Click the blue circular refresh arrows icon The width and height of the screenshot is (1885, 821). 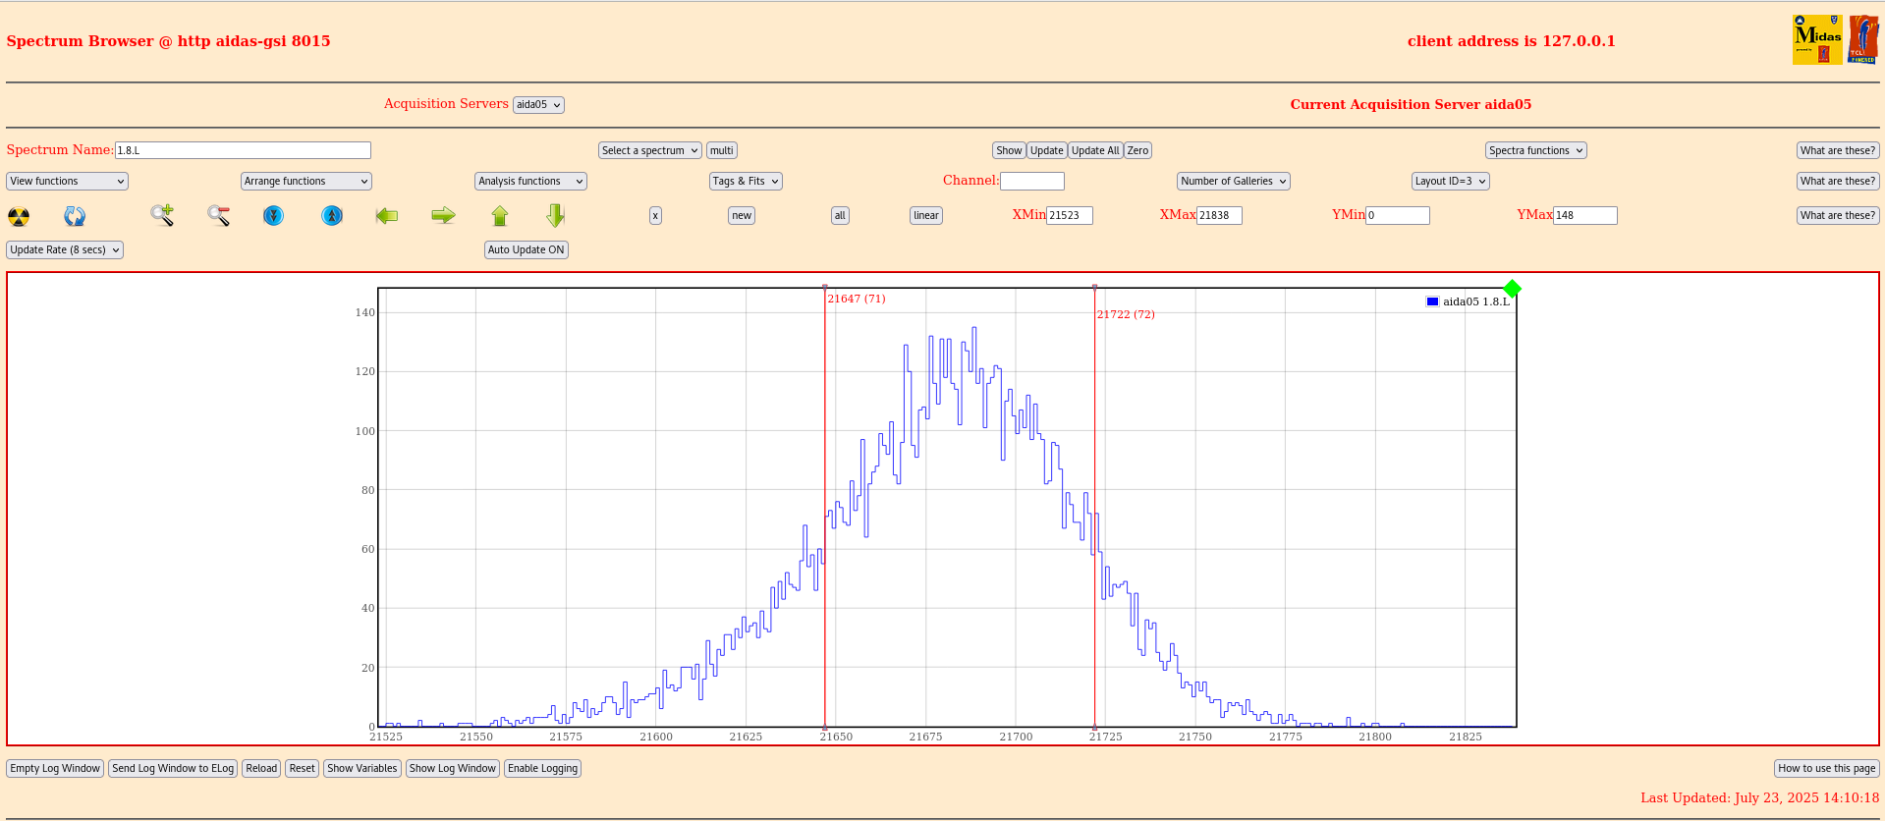coord(75,216)
